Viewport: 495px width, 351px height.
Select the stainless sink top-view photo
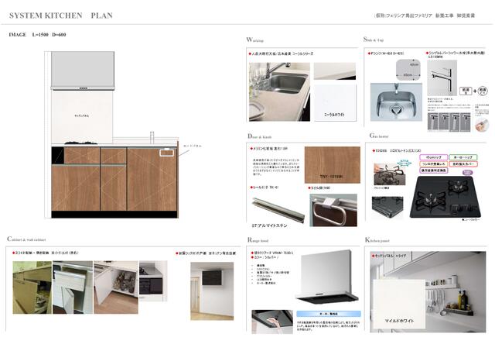[x=394, y=102]
